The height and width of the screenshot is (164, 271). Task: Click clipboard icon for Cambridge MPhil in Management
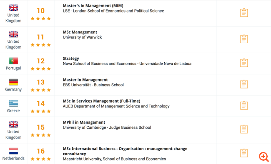[x=244, y=129]
